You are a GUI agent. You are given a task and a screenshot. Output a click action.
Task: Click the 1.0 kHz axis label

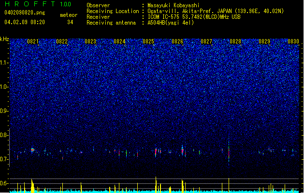(x=4, y=87)
